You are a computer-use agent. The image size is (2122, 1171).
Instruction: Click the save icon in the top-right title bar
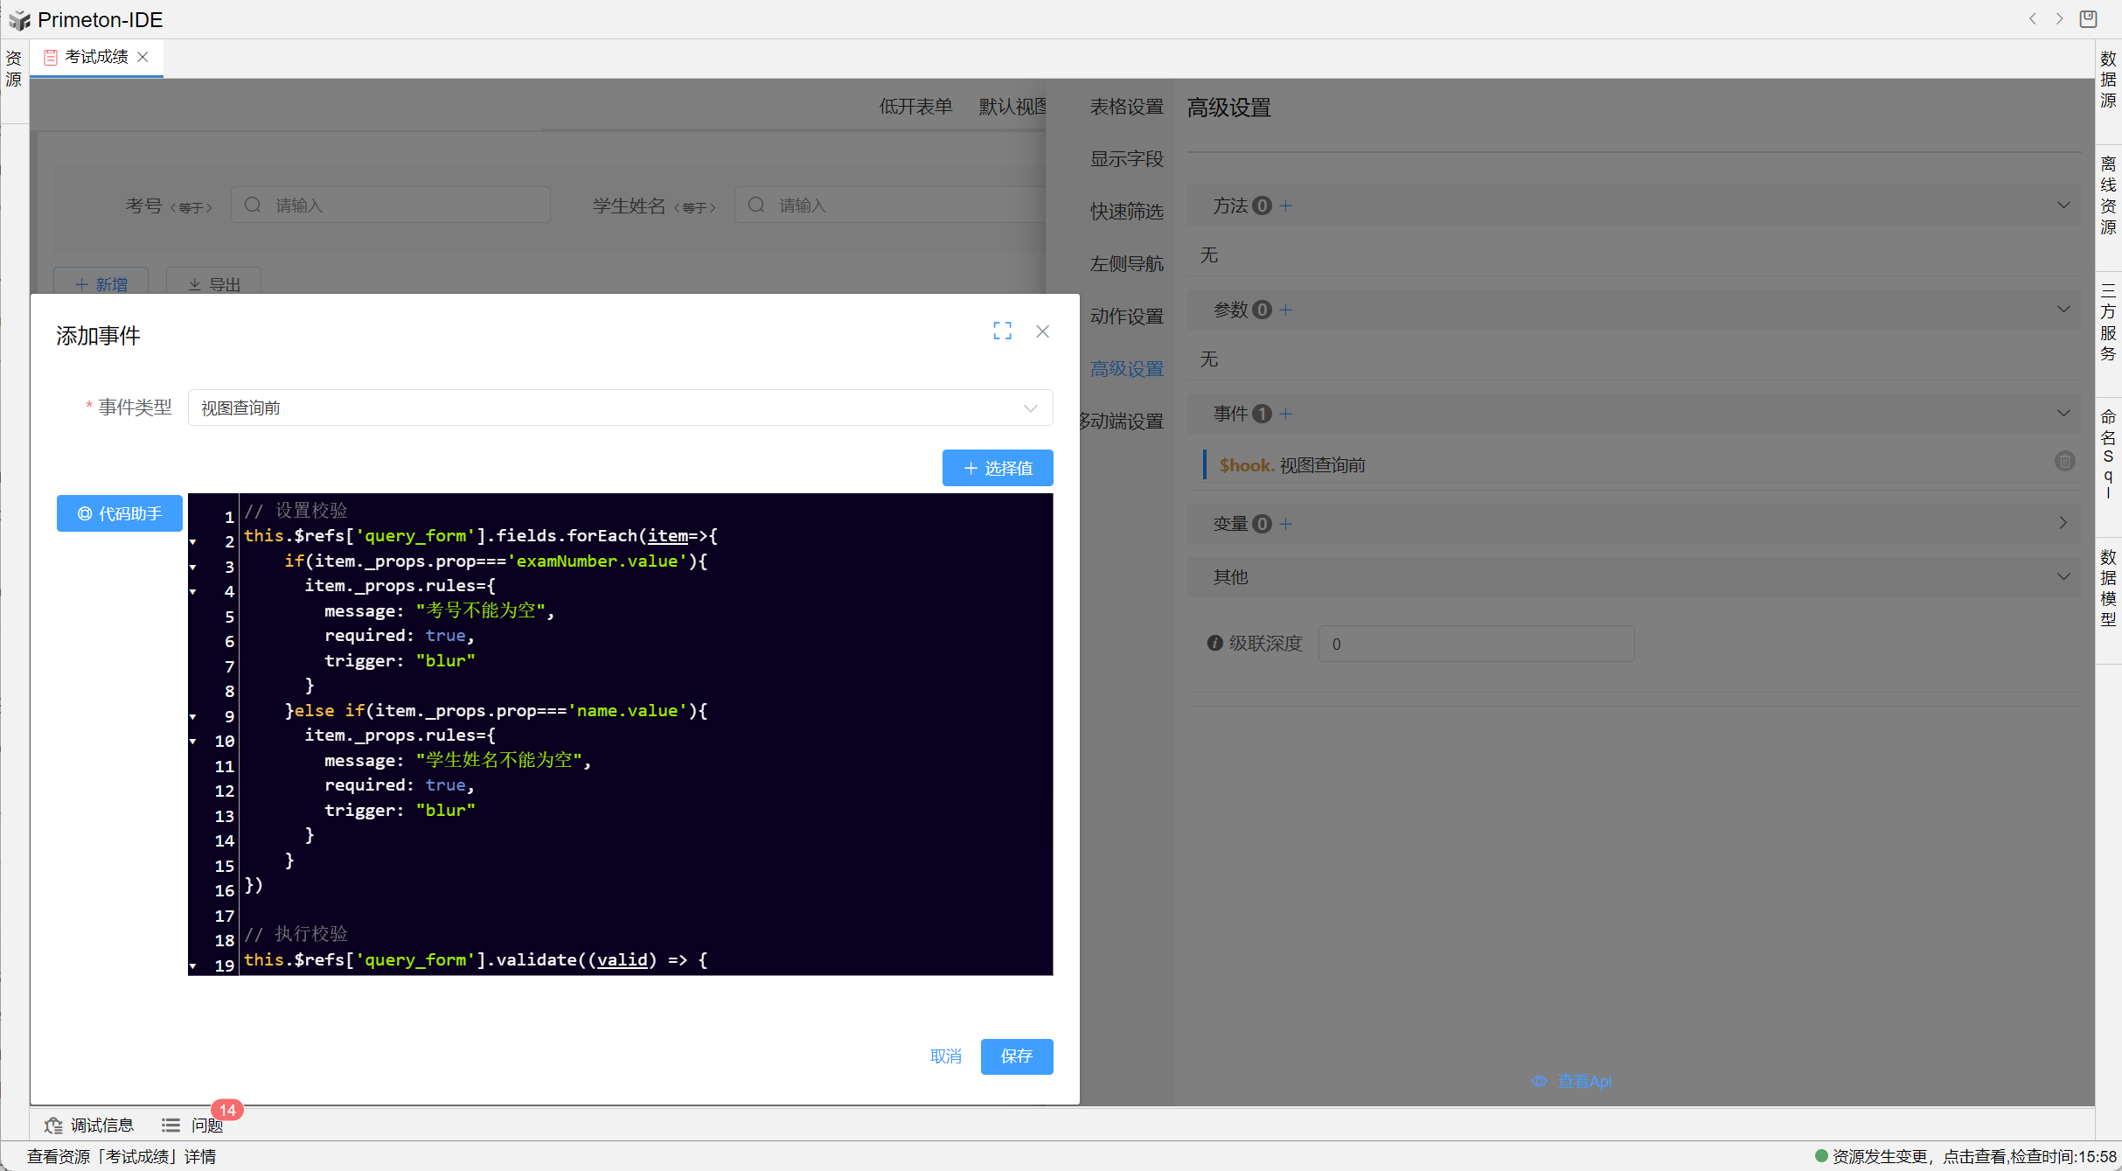point(2088,18)
